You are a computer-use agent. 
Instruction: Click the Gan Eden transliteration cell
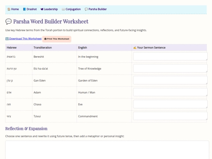coord(55,80)
